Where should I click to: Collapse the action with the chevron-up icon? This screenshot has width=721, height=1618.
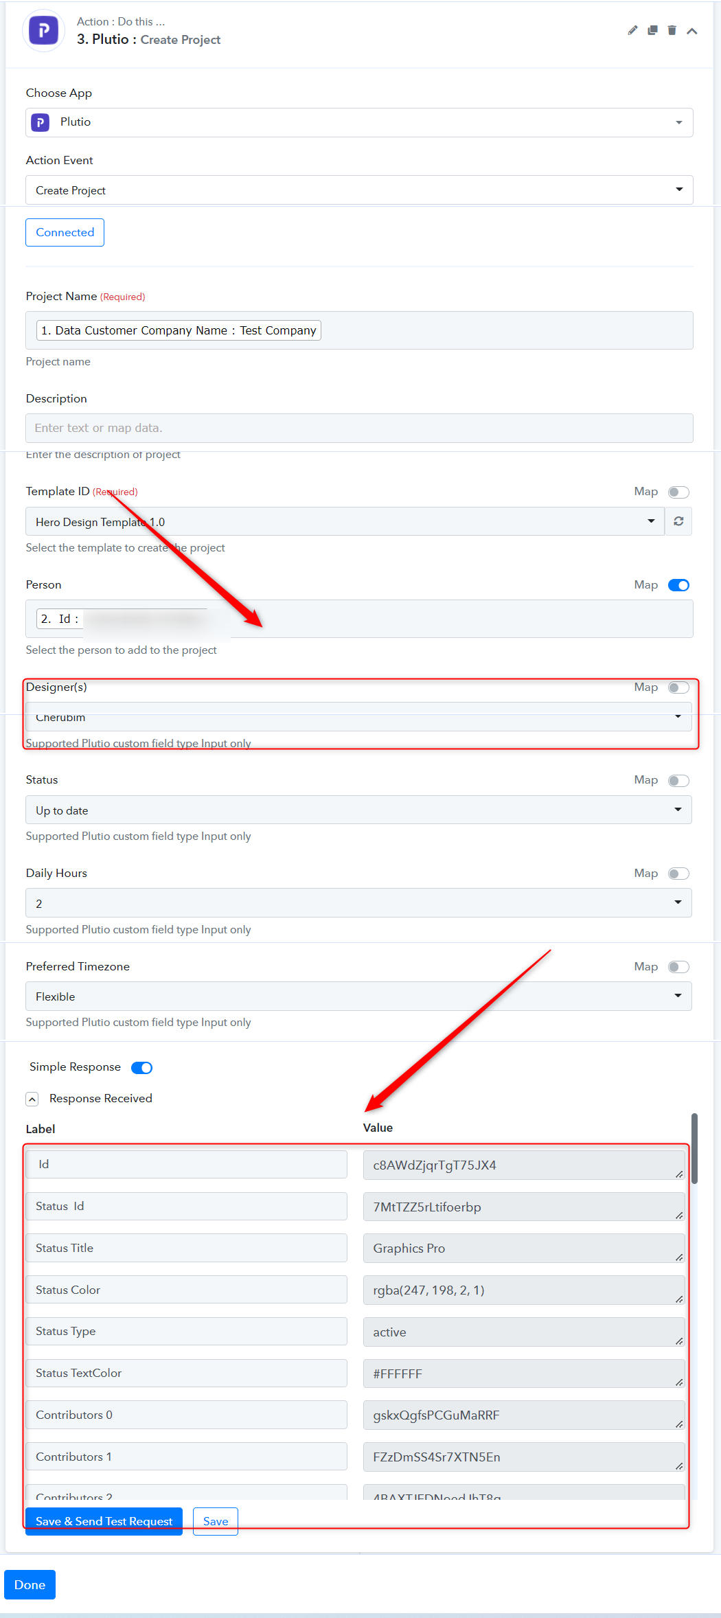tap(692, 31)
